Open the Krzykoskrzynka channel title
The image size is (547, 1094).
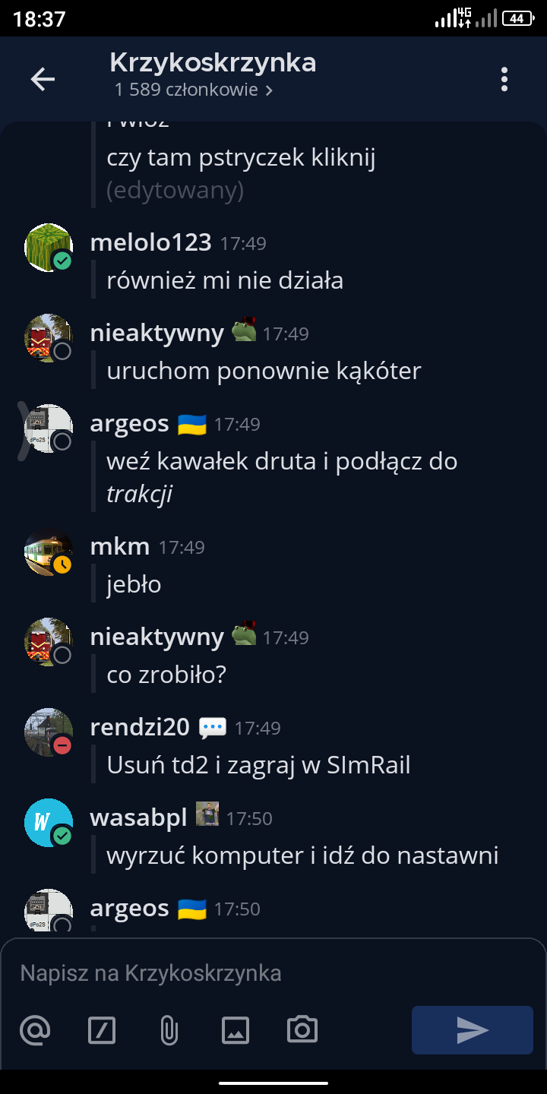(x=213, y=62)
